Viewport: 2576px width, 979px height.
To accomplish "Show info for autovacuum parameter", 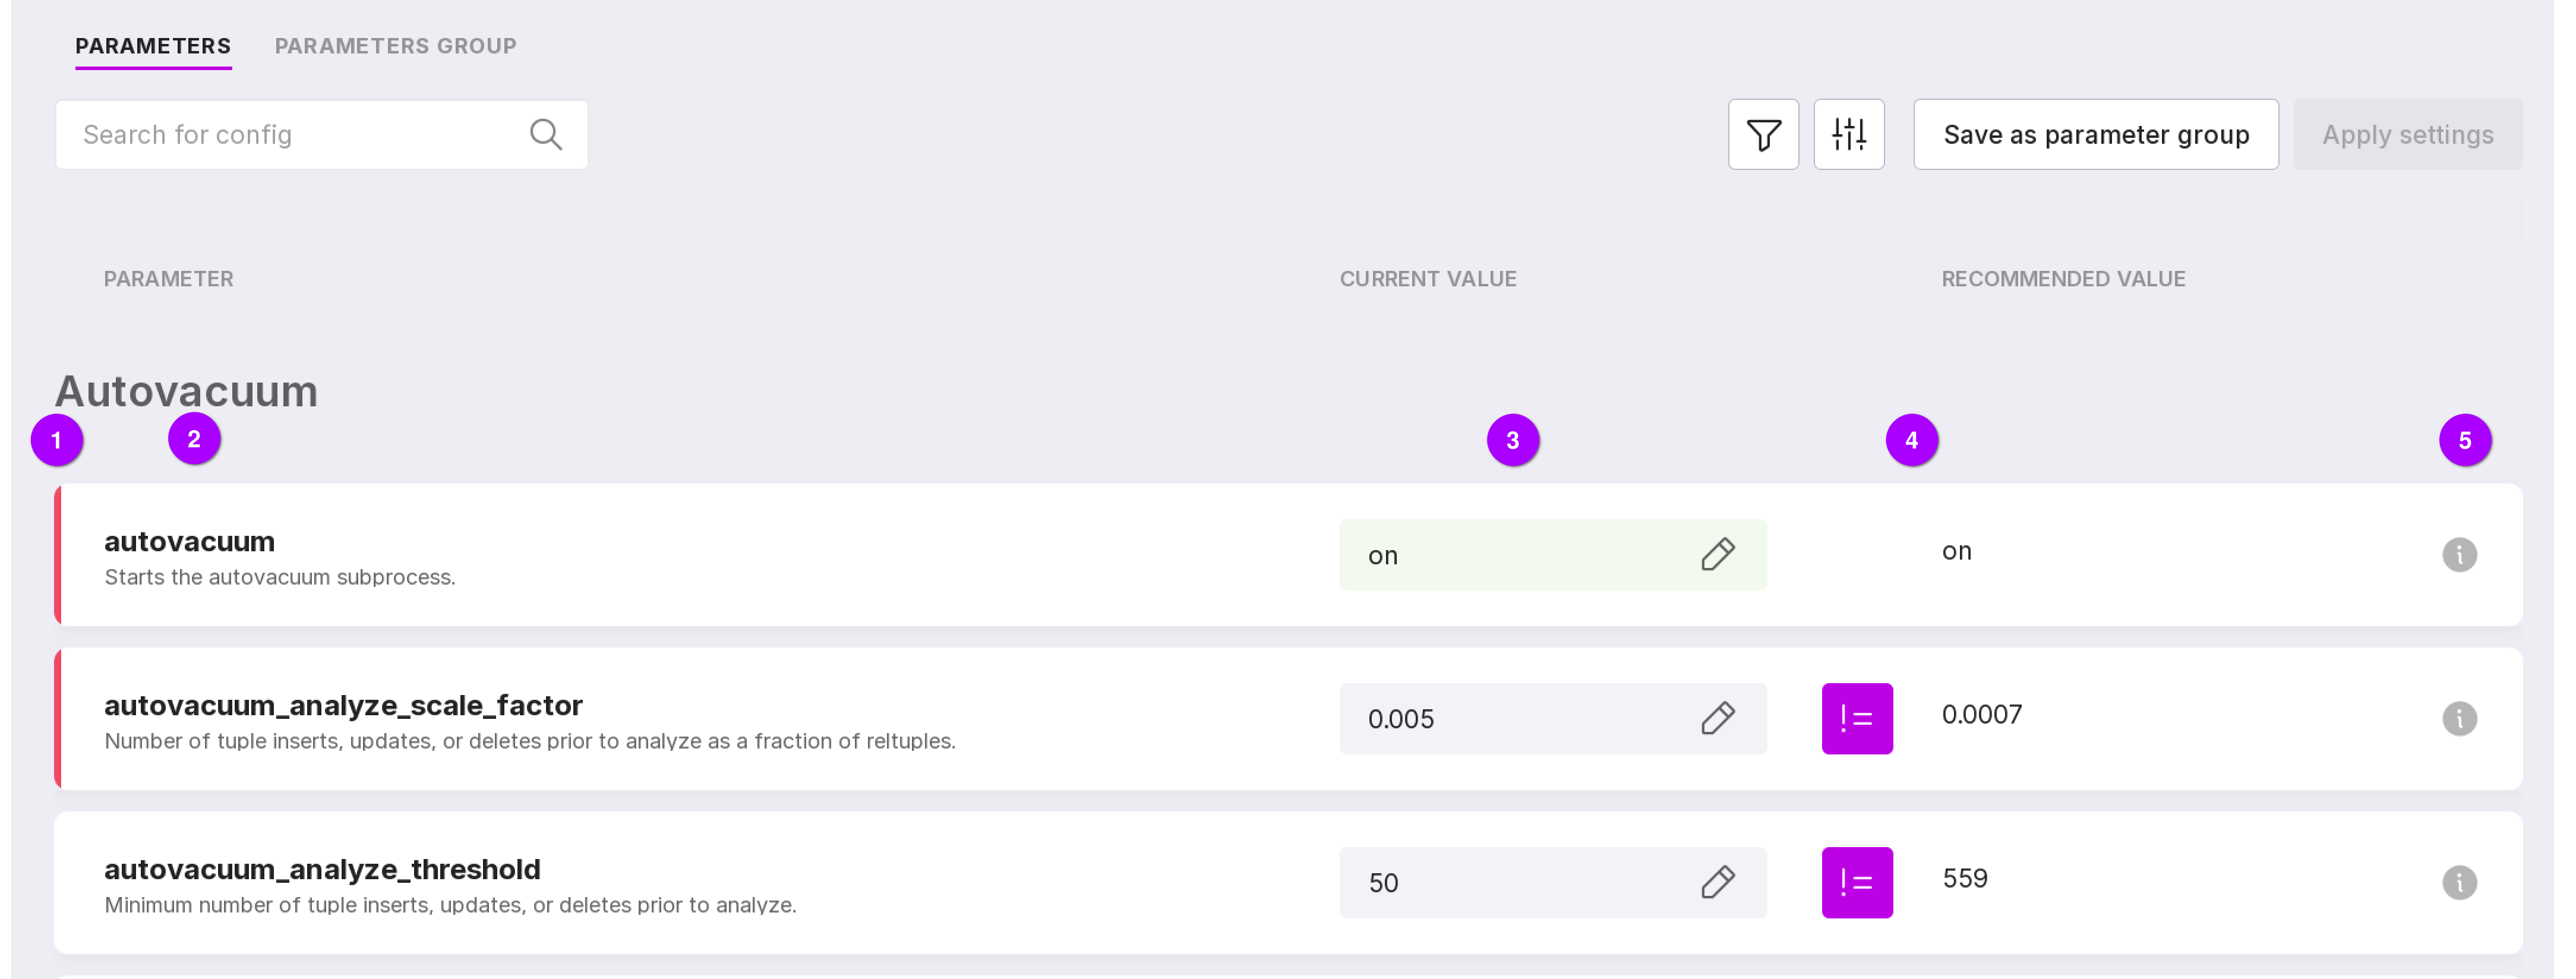I will [x=2459, y=554].
